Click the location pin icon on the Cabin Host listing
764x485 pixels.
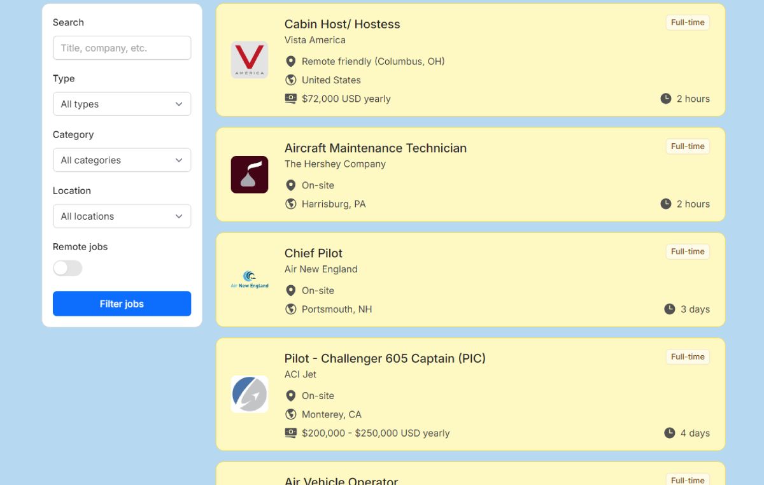tap(290, 61)
